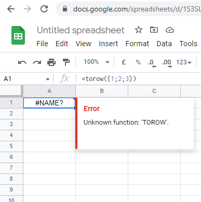Screen dimensions: 201x202
Task: Select row 6 header
Action: (x=11, y=157)
